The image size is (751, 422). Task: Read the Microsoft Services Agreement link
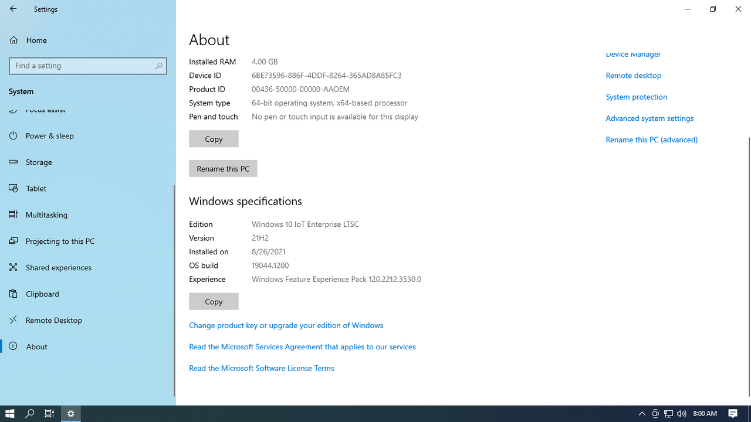click(x=302, y=347)
